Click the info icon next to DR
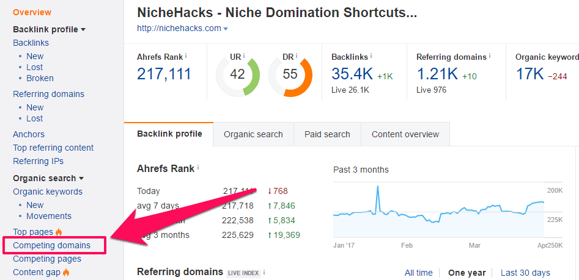Image resolution: width=579 pixels, height=280 pixels. pos(296,56)
